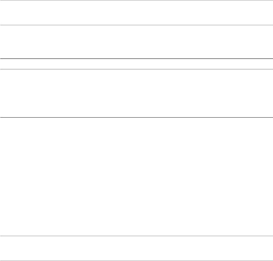The height and width of the screenshot is (261, 273).
Task: Select the narrow blank strip under the thick divider
Action: (136, 64)
